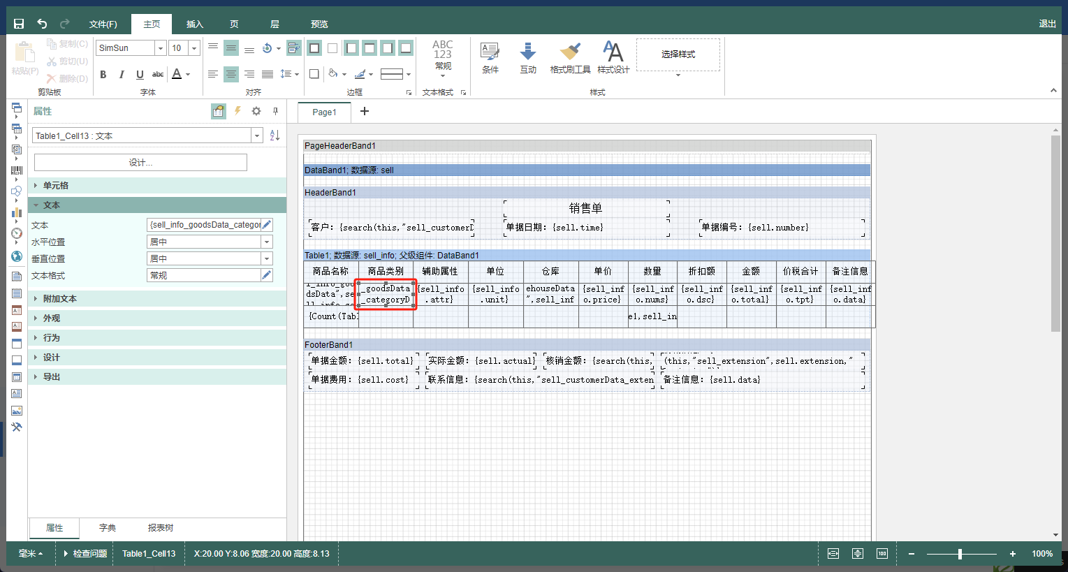Image resolution: width=1068 pixels, height=572 pixels.
Task: Open the component selector dropdown (Table1_Cell13)
Action: [257, 135]
